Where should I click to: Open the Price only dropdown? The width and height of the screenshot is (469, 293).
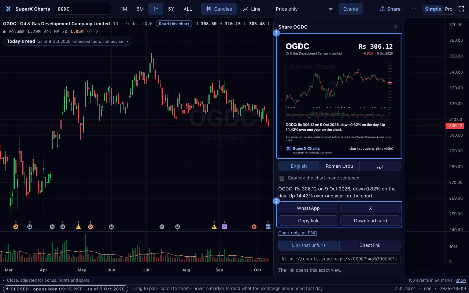(x=304, y=9)
